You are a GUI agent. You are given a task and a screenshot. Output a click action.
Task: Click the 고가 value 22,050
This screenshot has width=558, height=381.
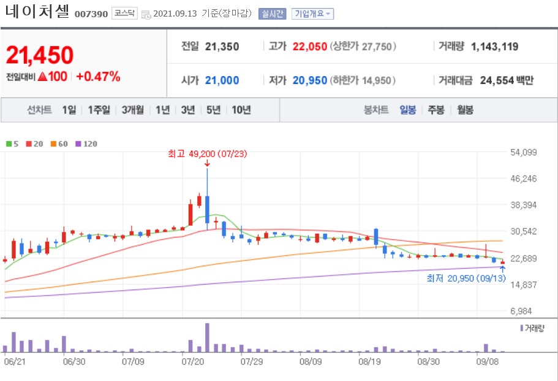tap(309, 47)
